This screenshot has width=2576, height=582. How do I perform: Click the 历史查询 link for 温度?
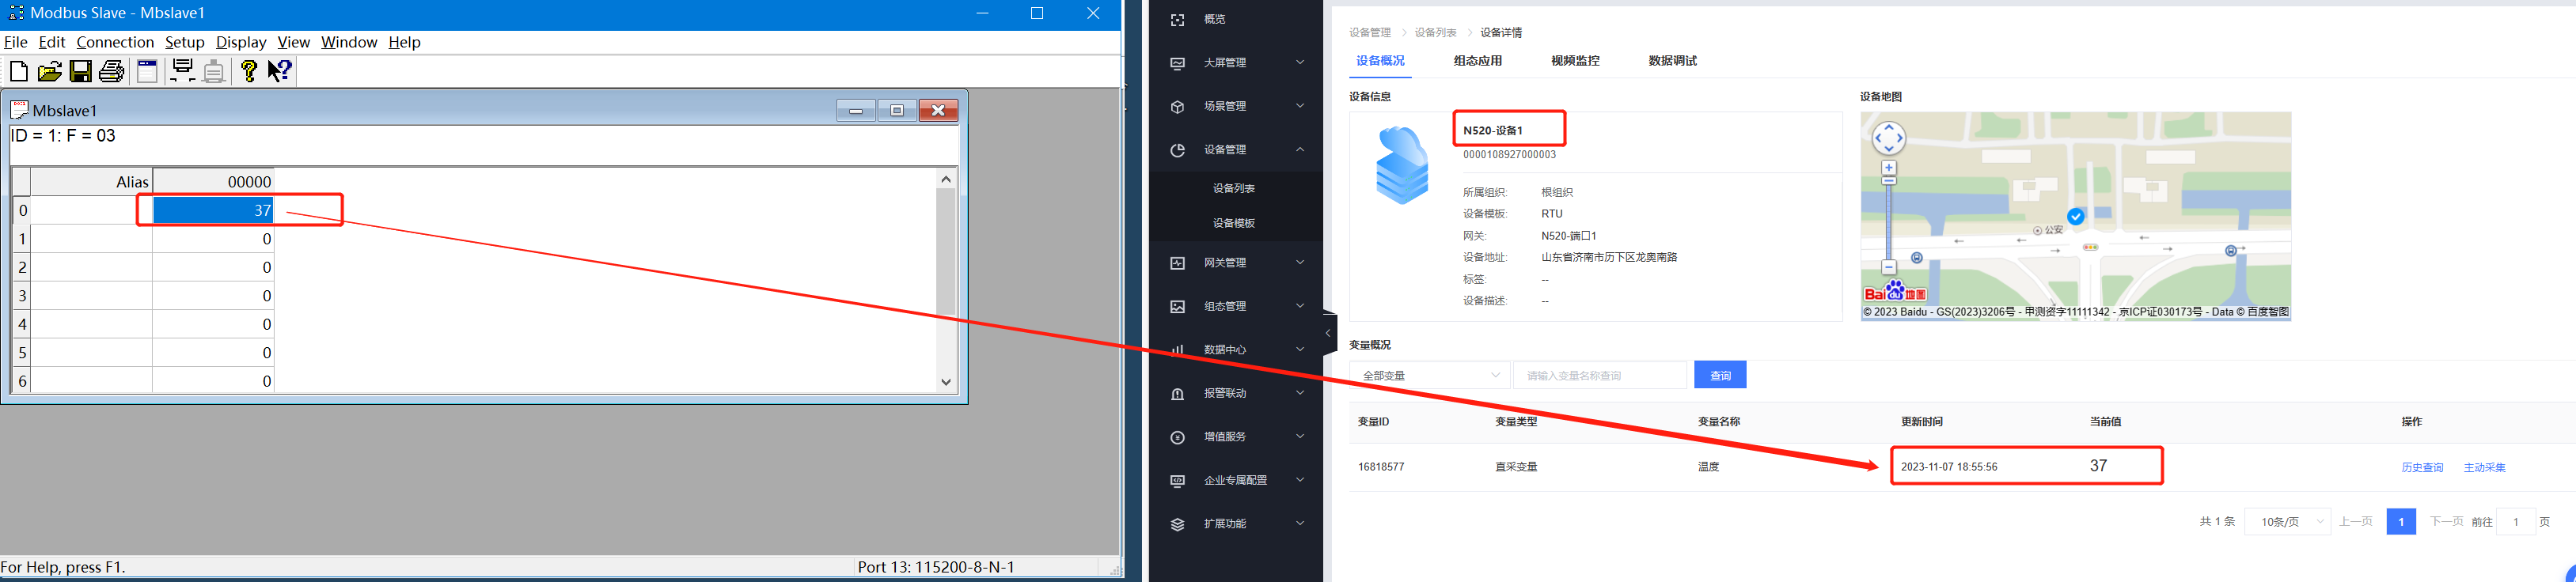(2421, 468)
